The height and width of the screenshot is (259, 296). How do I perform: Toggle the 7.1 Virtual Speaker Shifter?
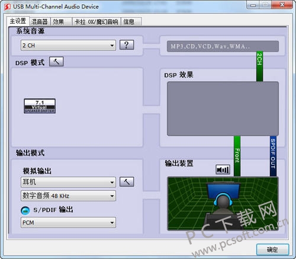point(40,106)
